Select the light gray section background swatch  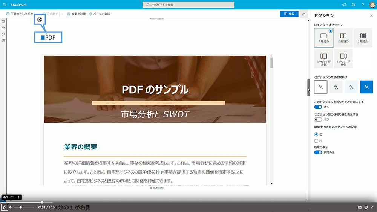pyautogui.click(x=336, y=87)
